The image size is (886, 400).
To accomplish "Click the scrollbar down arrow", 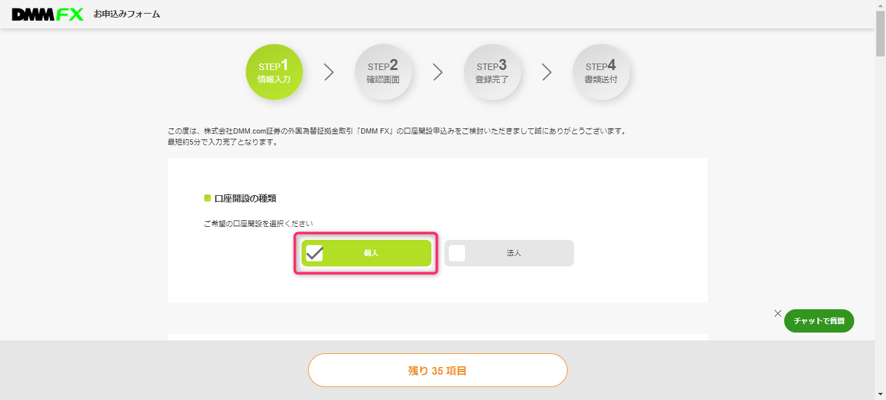I will click(x=881, y=395).
